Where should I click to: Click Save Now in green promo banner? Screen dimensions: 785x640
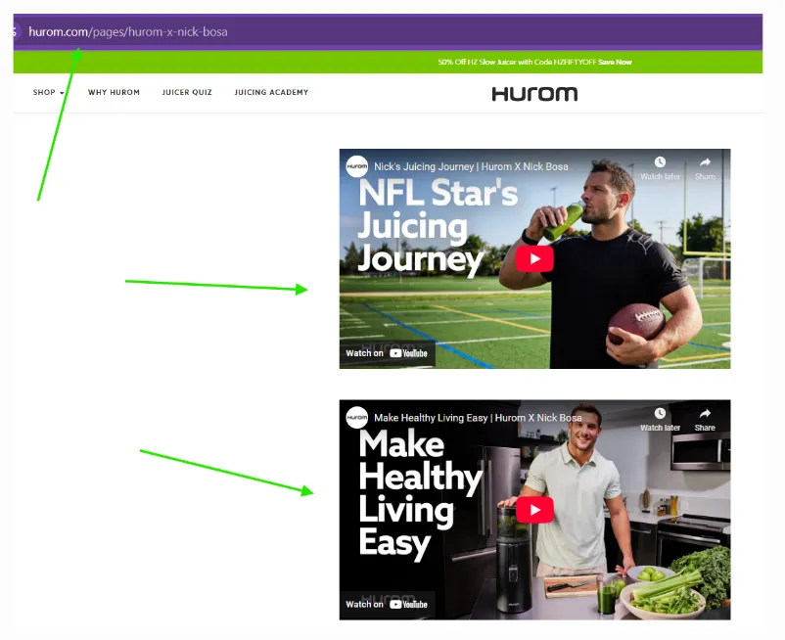615,62
